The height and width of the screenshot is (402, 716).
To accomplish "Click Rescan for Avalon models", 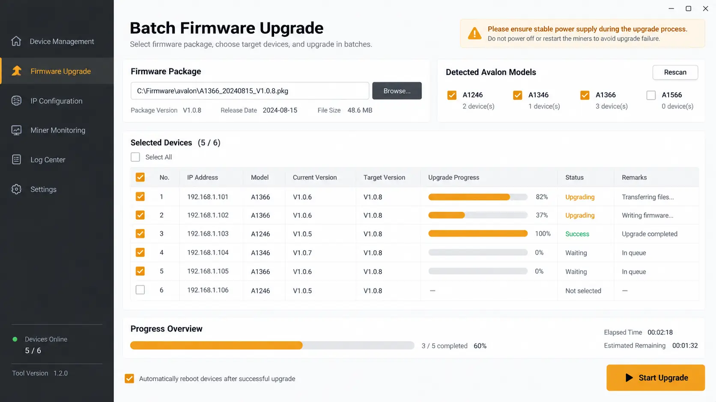I will point(675,72).
